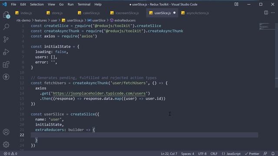Image resolution: width=278 pixels, height=156 pixels.
Task: Open the Search view icon
Action: (x=6, y=27)
